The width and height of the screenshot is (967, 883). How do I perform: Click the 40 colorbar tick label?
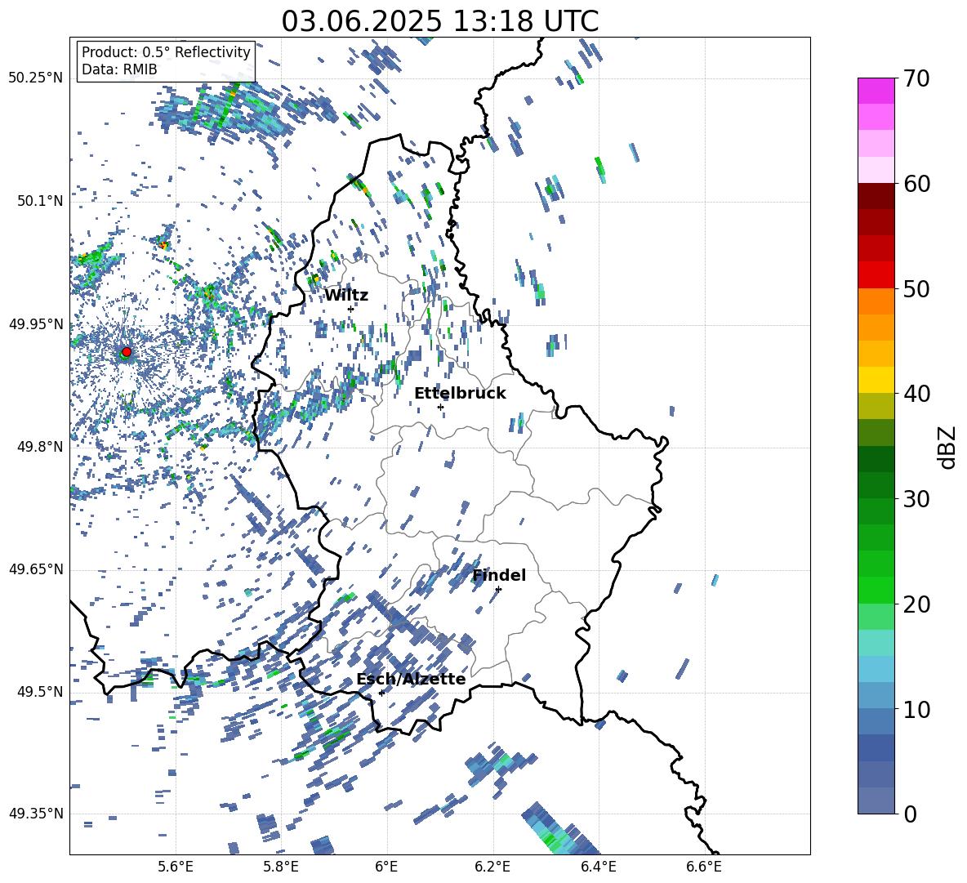(x=916, y=394)
